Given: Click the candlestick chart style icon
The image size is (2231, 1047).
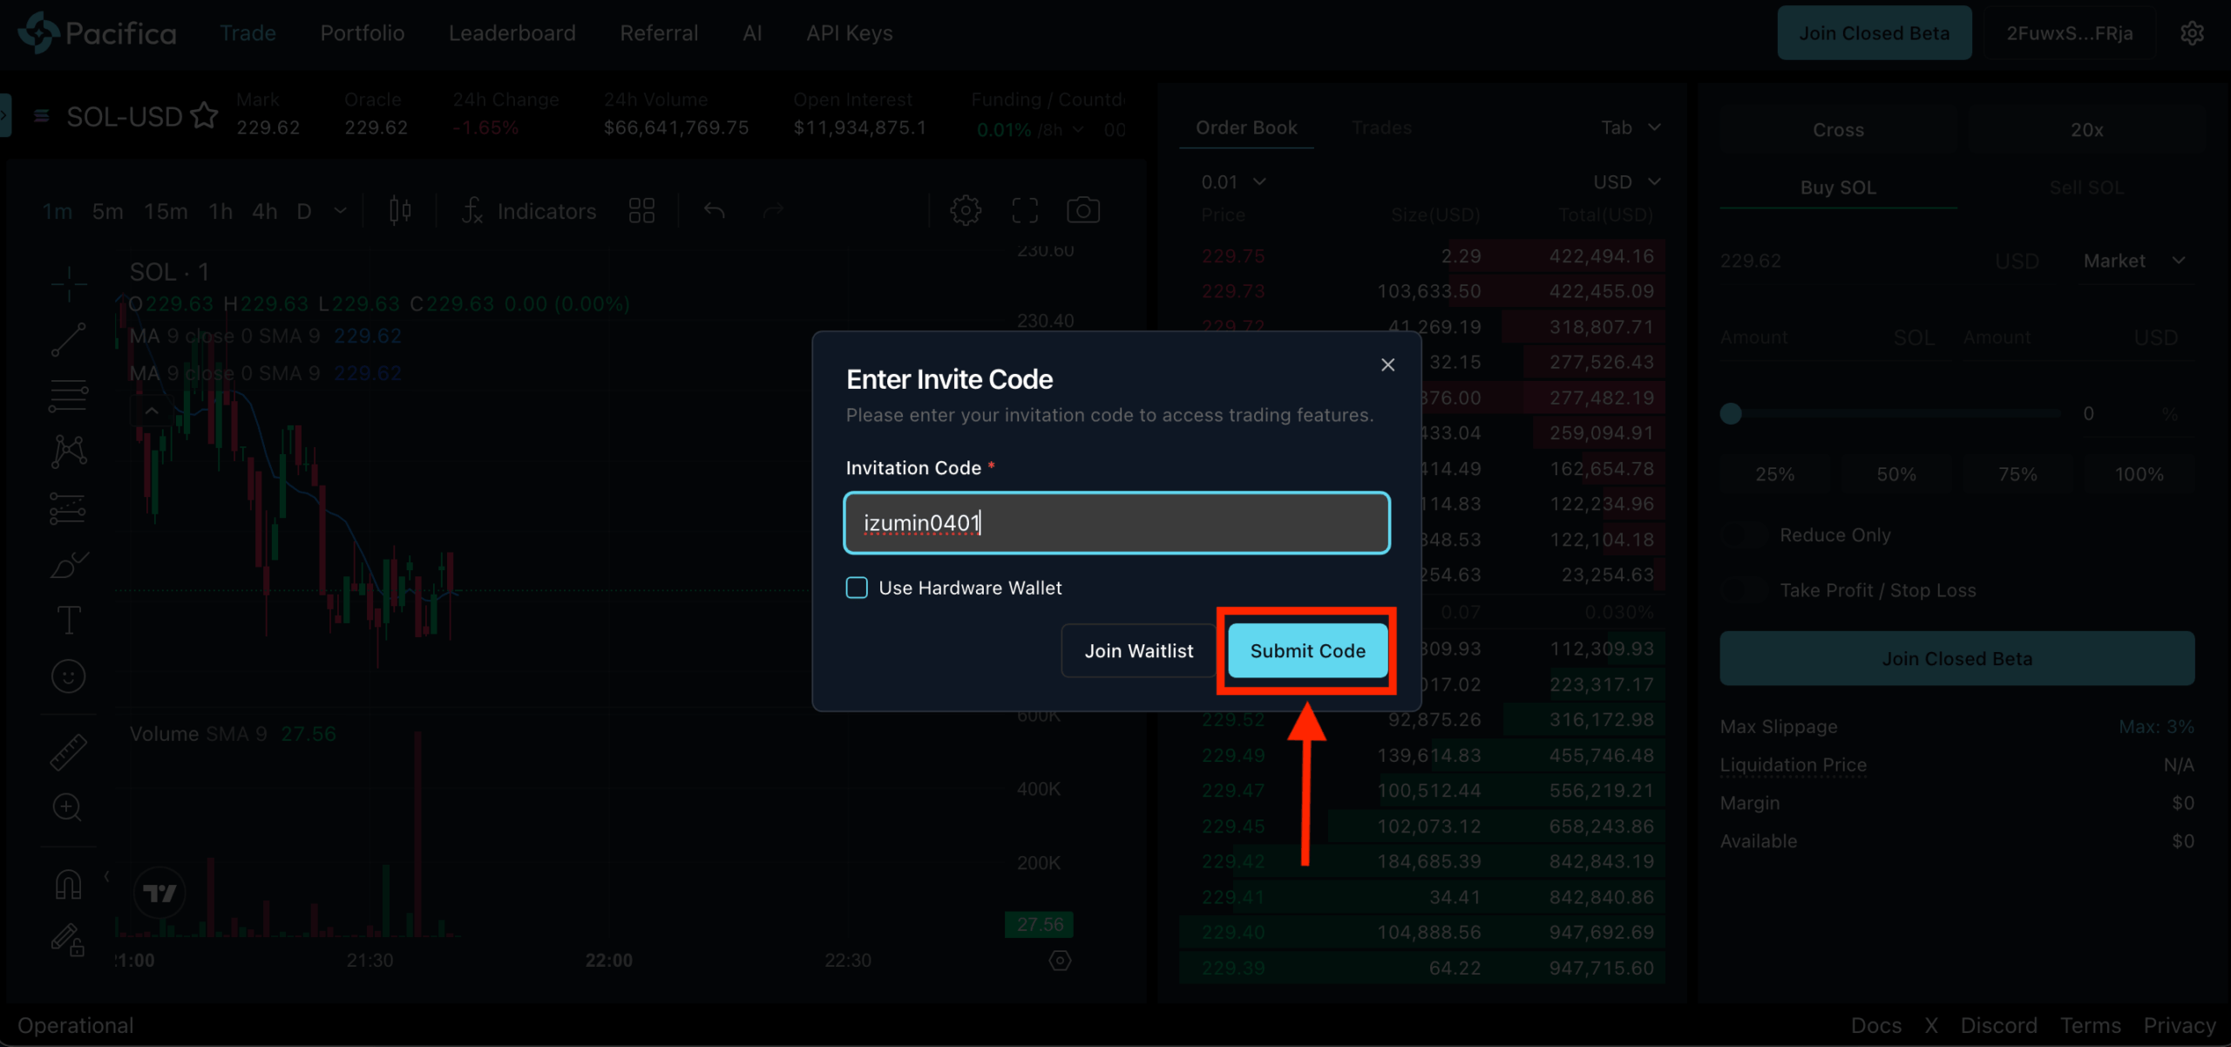Looking at the screenshot, I should tap(400, 210).
